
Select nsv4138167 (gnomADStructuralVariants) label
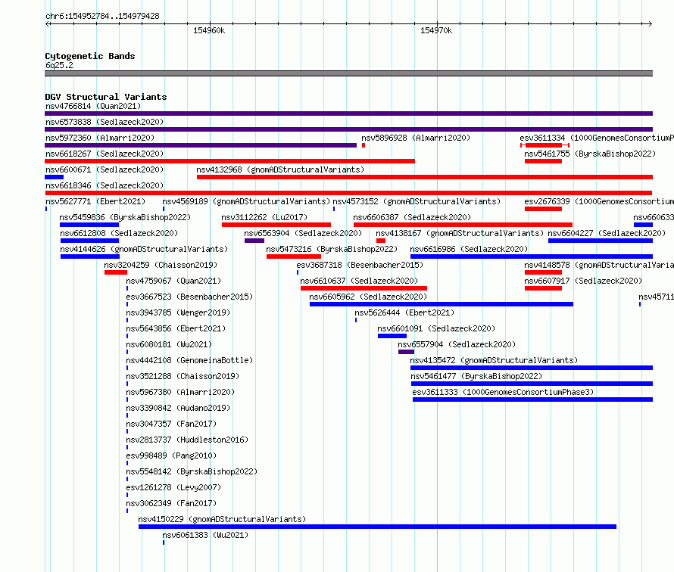click(460, 233)
